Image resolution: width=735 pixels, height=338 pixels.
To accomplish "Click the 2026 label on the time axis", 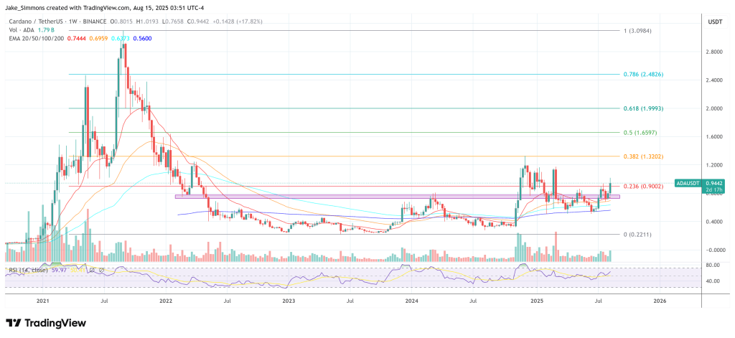I will point(659,301).
